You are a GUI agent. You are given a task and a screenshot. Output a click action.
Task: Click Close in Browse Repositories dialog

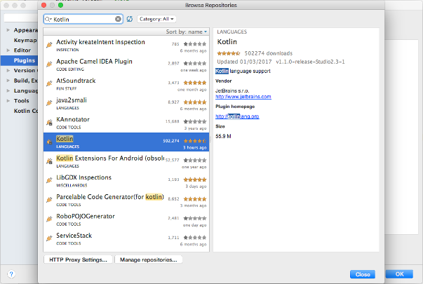click(x=363, y=274)
